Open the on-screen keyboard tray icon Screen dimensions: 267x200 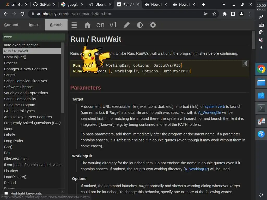tap(261, 25)
